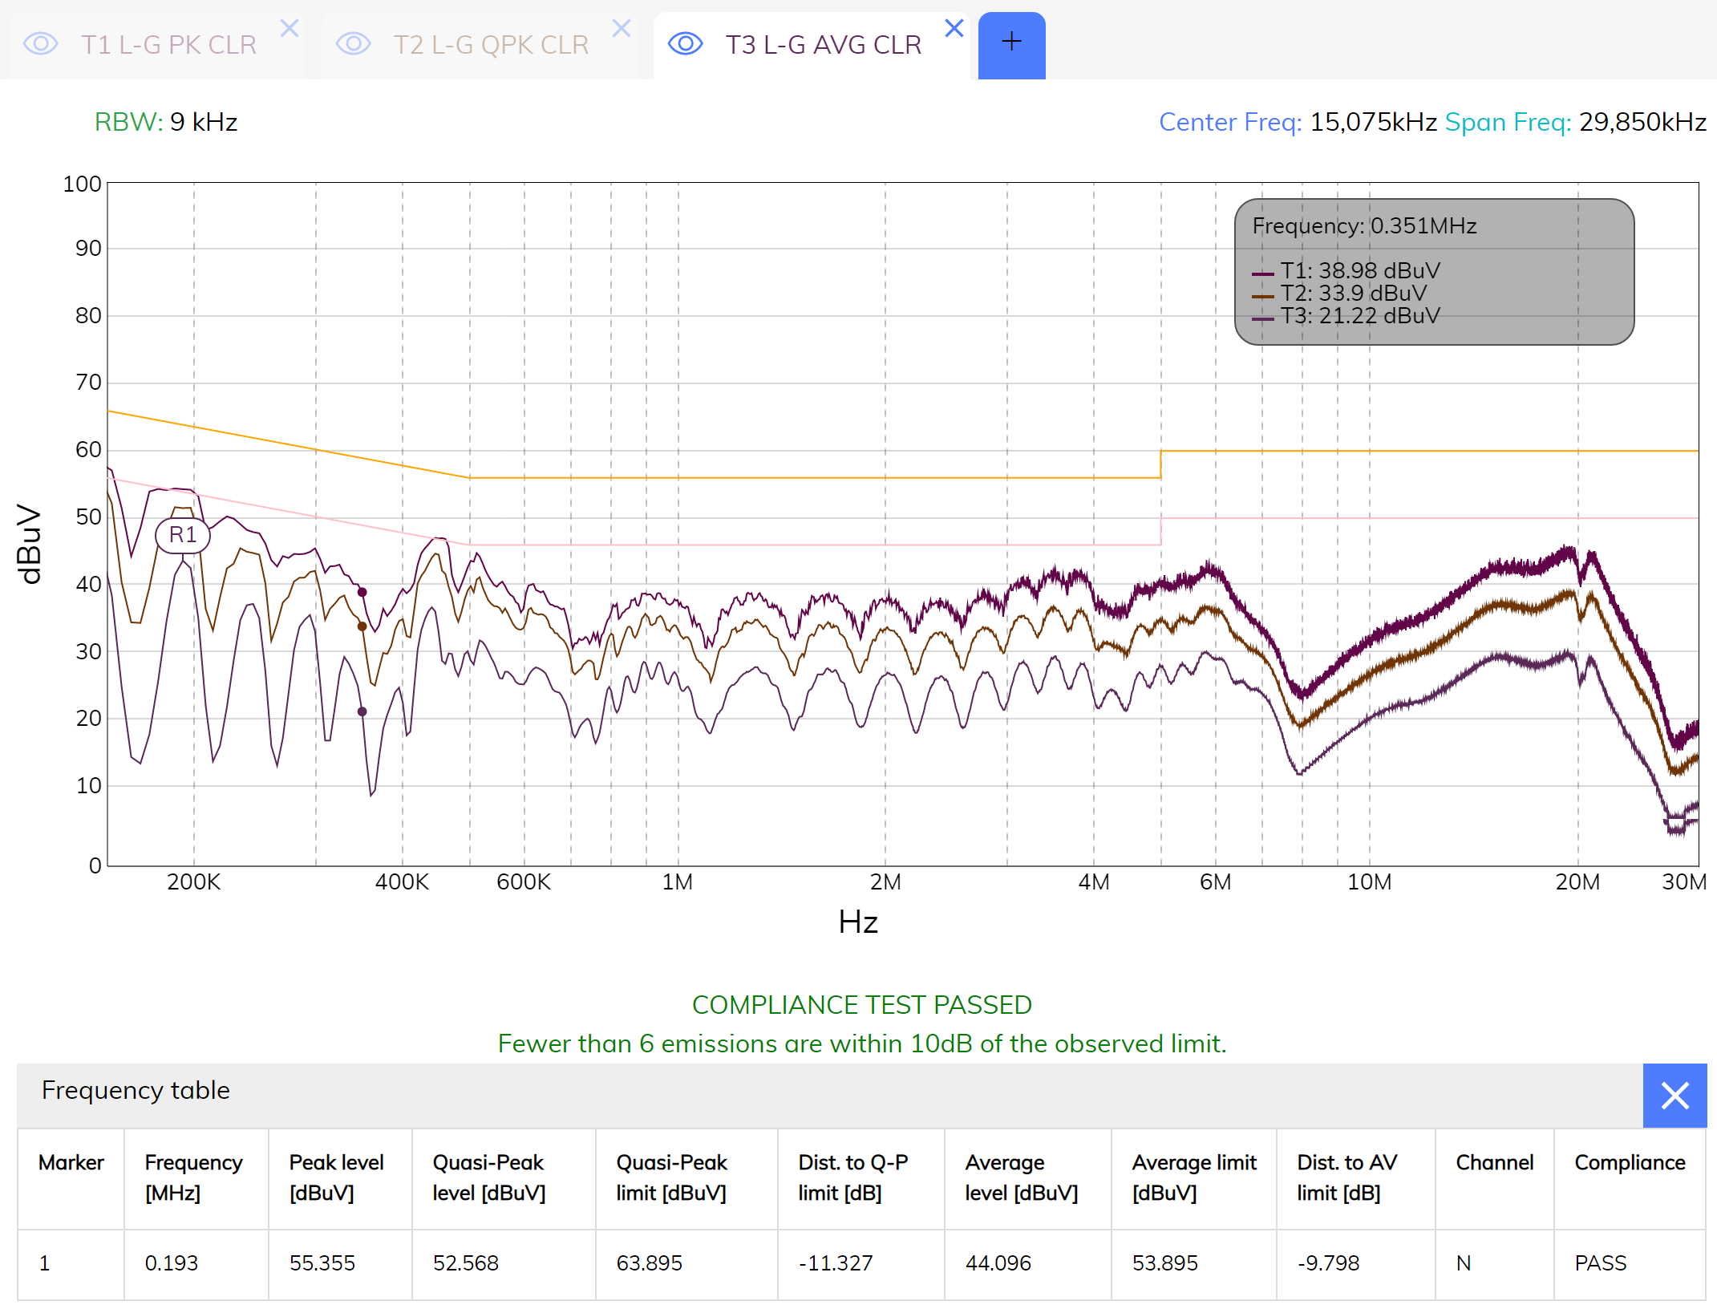
Task: Close the T3 L-G AVG CLR tab
Action: click(x=954, y=29)
